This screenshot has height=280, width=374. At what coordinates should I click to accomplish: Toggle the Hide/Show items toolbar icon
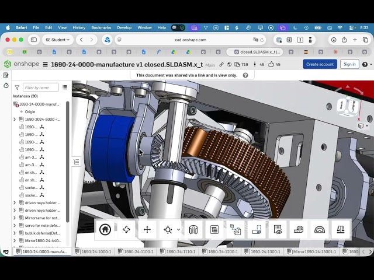pyautogui.click(x=278, y=229)
